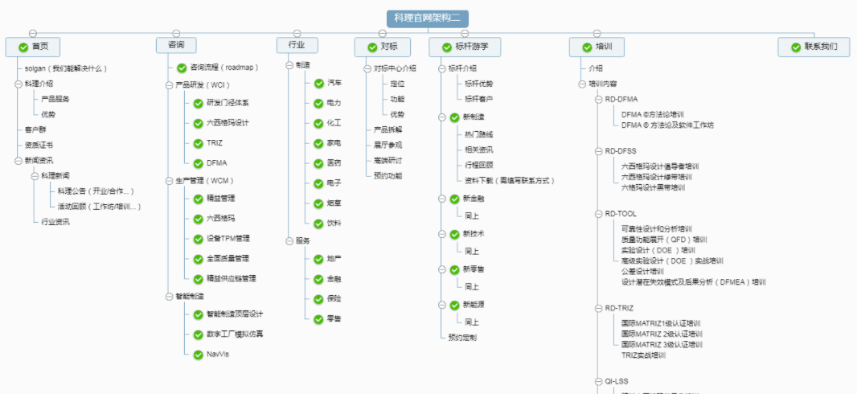This screenshot has width=857, height=394.
Task: Click the green check icon beside 咨询流程（roadmap）
Action: pyautogui.click(x=182, y=68)
